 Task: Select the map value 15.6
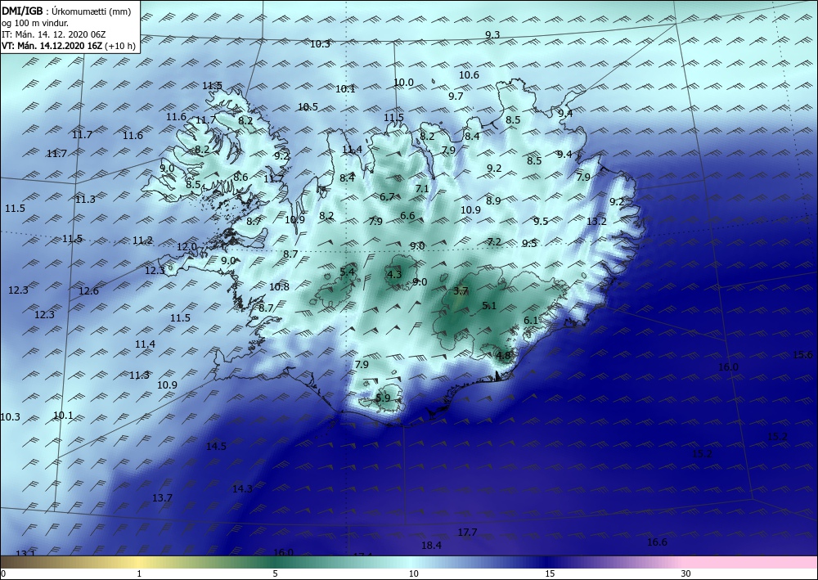(x=803, y=355)
